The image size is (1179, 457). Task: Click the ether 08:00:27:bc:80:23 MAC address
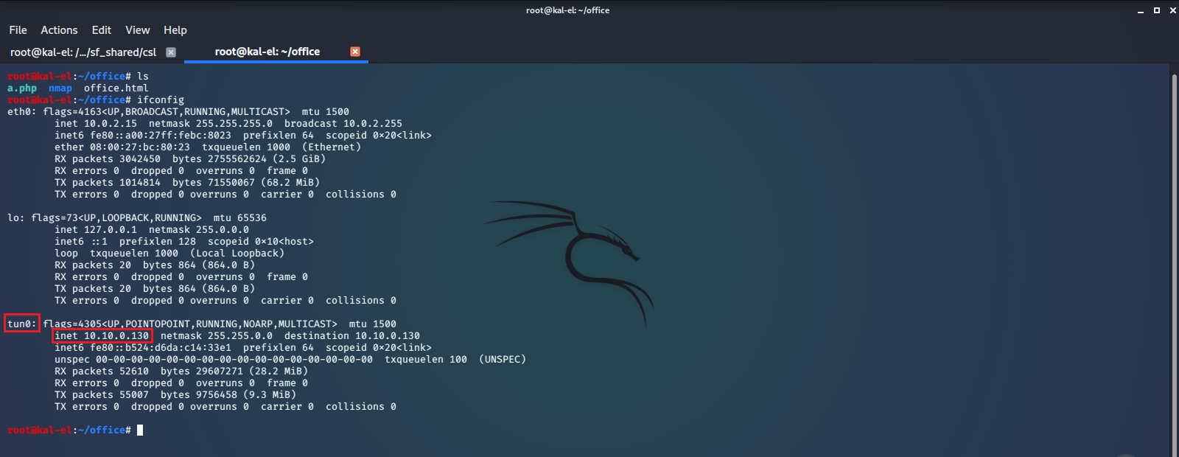[x=122, y=147]
